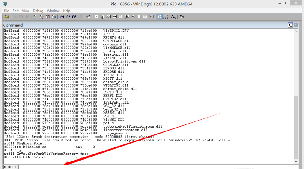Image resolution: width=304 pixels, height=169 pixels.
Task: Open the Command window from toolbar
Action: pos(97,17)
